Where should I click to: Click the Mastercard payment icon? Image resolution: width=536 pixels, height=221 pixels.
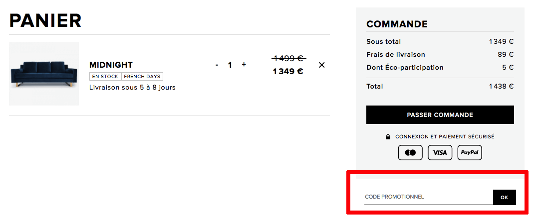tap(410, 152)
